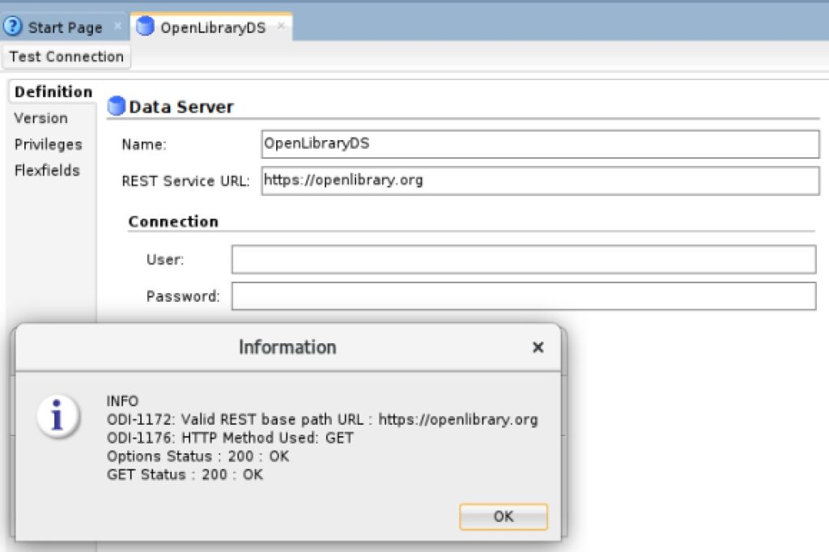The width and height of the screenshot is (829, 552).
Task: Click the Information dialog title bar
Action: [x=287, y=347]
